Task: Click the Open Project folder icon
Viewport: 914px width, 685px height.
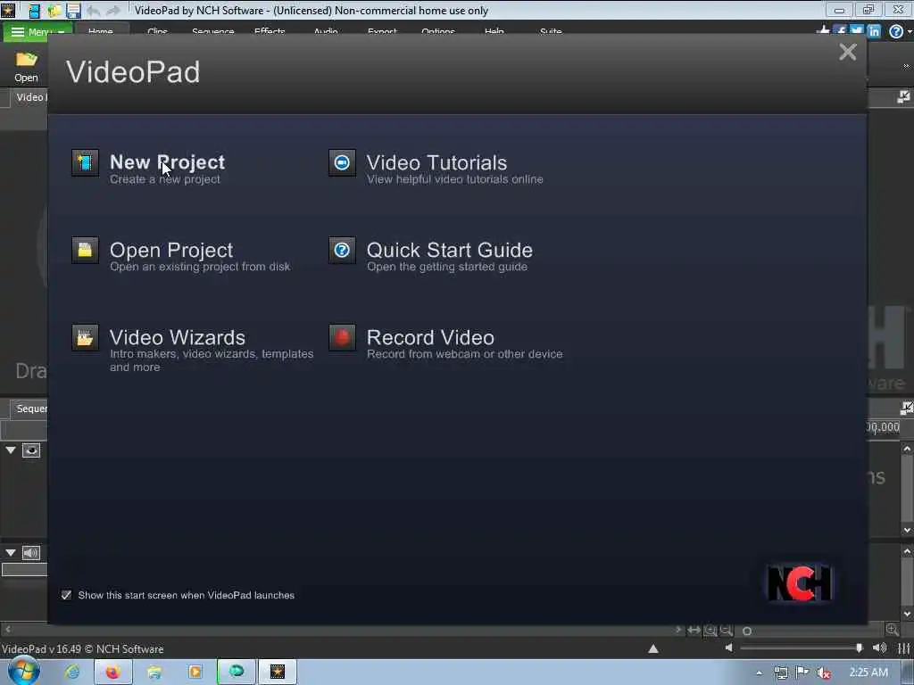Action: 85,250
